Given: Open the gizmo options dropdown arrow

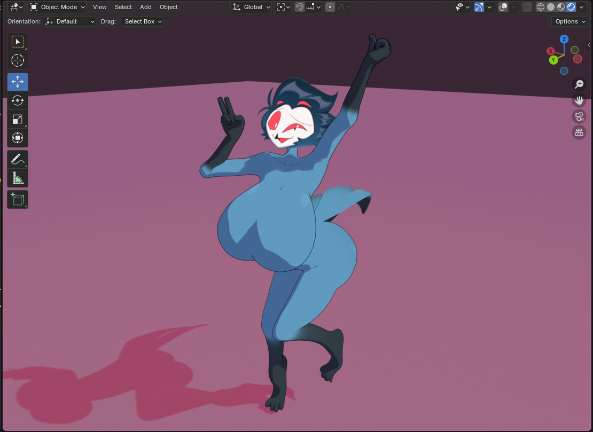Looking at the screenshot, I should pyautogui.click(x=489, y=7).
